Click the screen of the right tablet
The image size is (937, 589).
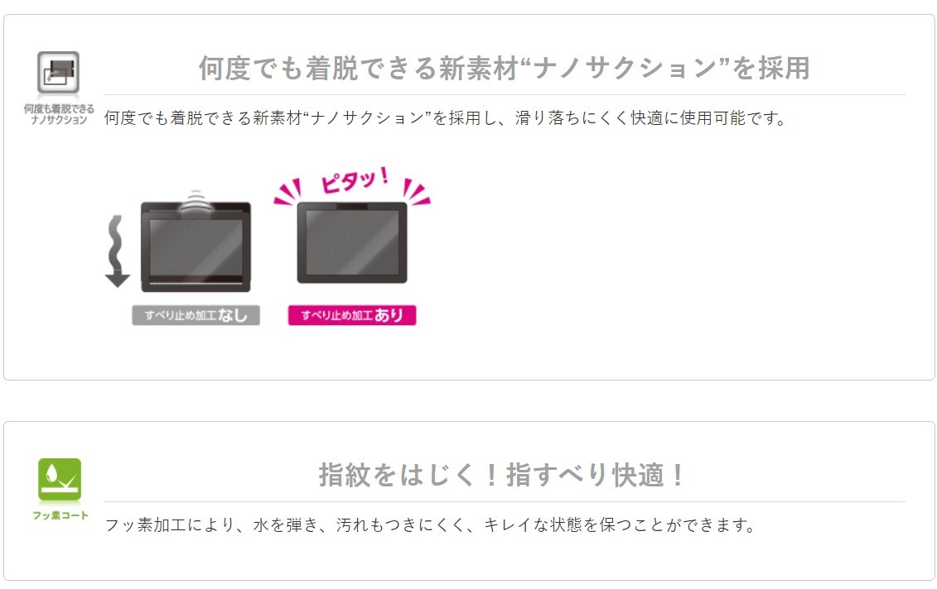[x=352, y=242]
